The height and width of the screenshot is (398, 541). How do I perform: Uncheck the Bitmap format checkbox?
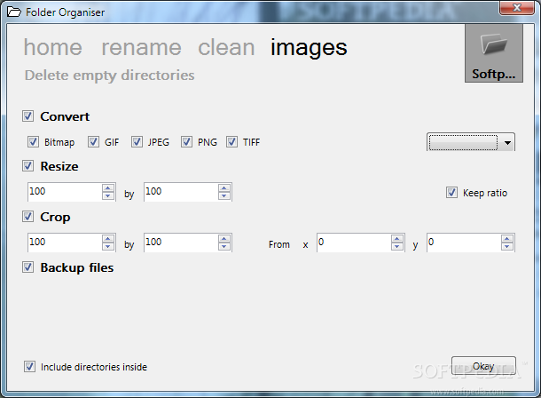[33, 141]
